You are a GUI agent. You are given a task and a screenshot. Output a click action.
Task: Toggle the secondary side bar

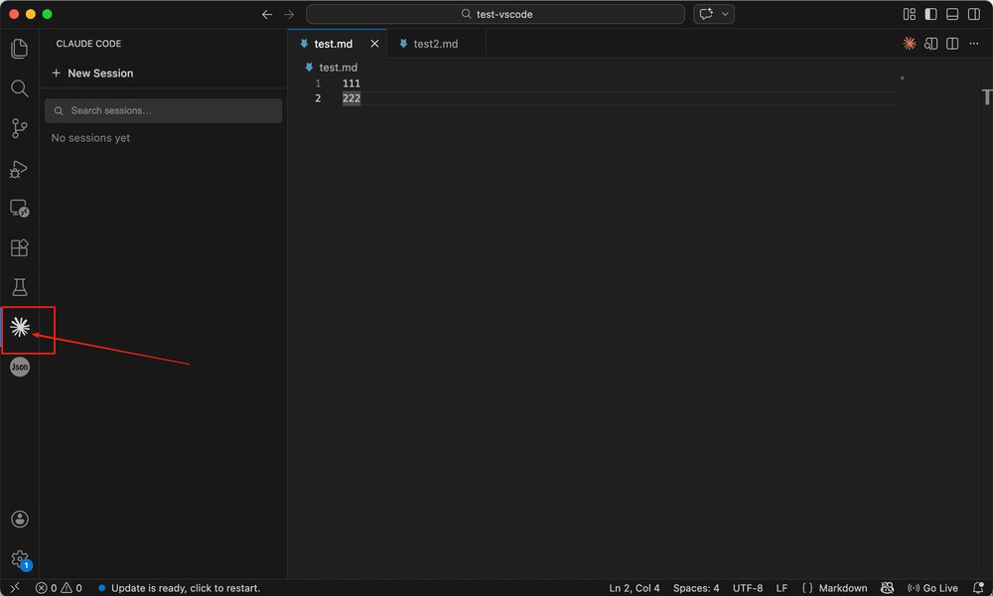click(x=973, y=14)
